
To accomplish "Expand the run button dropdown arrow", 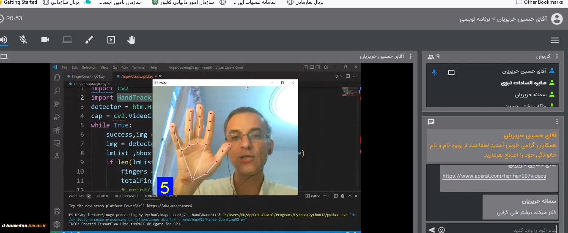I will 342,76.
